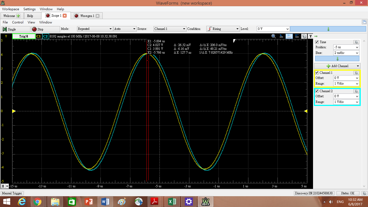Viewport: 368px width, 207px height.
Task: Launch WaveForms 2015 from the taskbar
Action: click(205, 201)
